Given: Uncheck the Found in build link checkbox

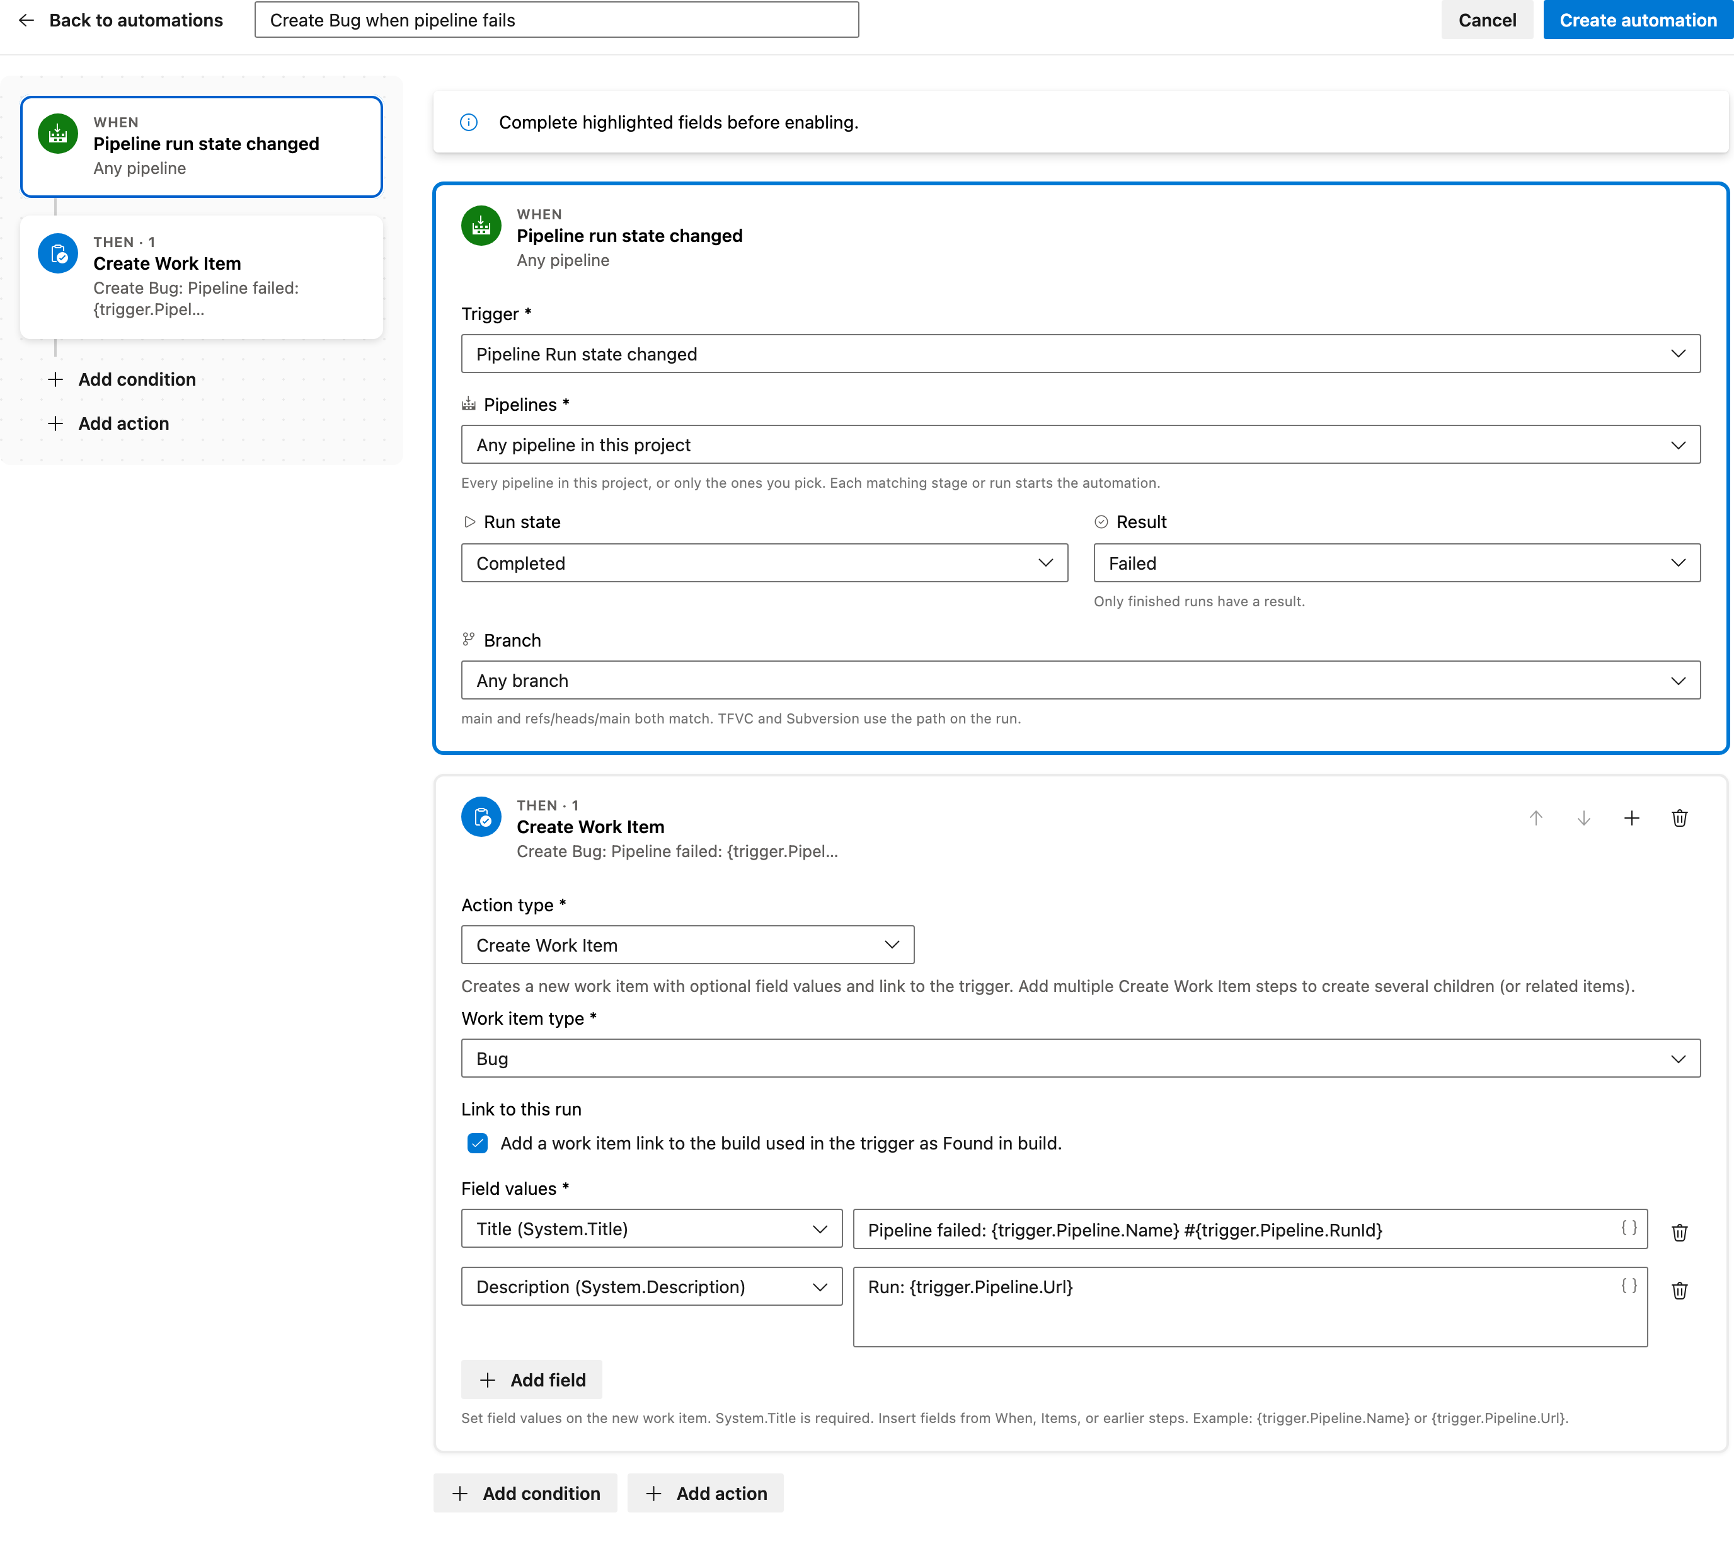Looking at the screenshot, I should tap(478, 1143).
